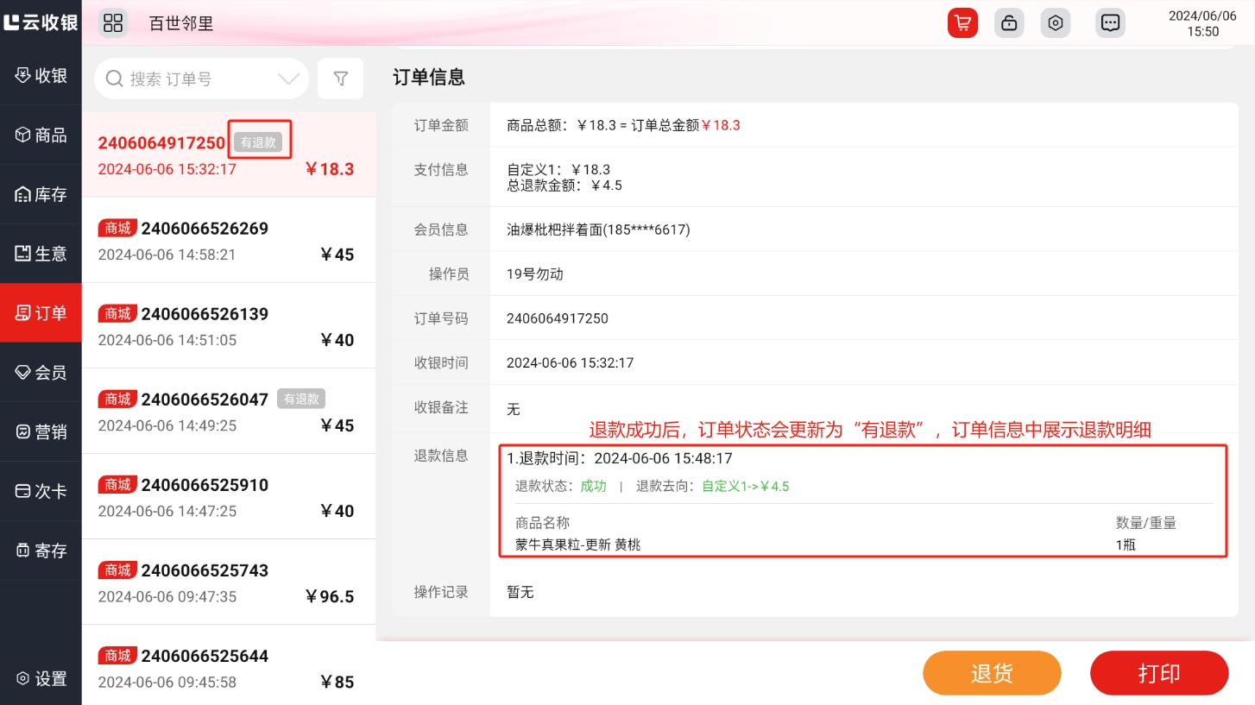Open the shopping cart icon
Viewport: 1255px width, 705px height.
962,23
